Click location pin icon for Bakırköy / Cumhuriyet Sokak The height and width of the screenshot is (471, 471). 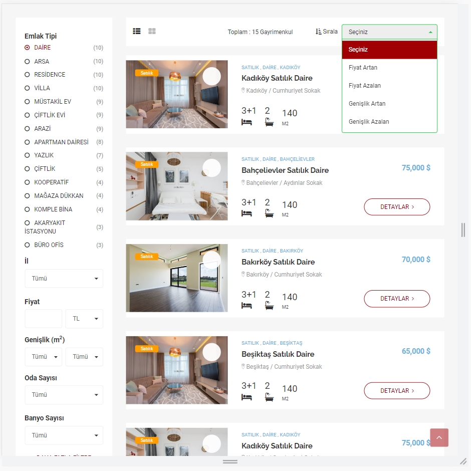tap(244, 274)
